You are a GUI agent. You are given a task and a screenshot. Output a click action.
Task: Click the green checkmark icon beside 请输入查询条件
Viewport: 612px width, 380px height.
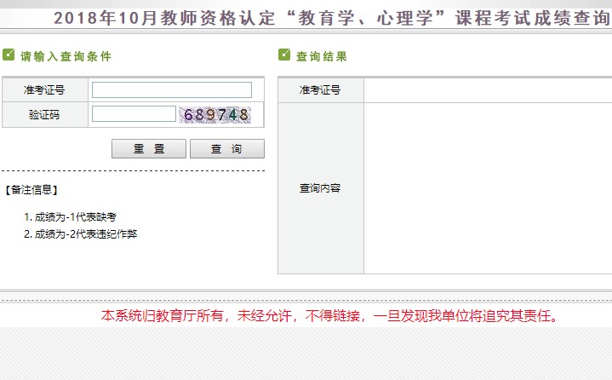[x=9, y=55]
